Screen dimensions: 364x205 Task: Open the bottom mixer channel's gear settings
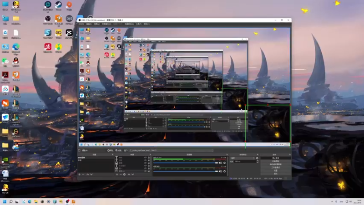click(224, 171)
